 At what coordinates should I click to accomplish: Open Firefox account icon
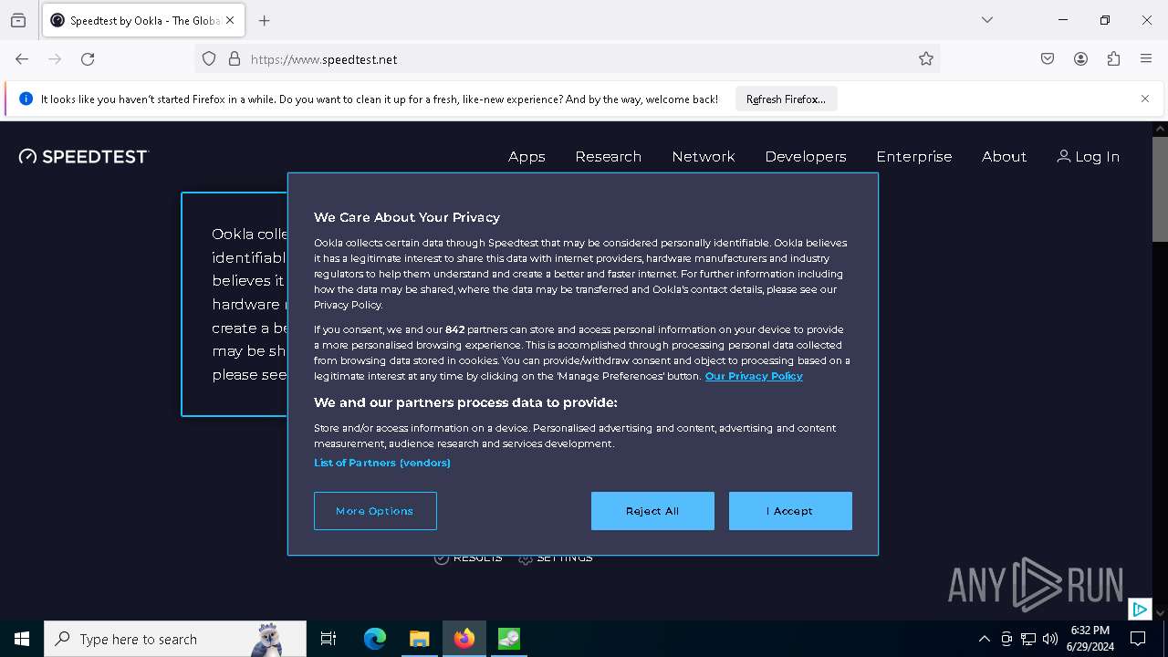coord(1080,58)
